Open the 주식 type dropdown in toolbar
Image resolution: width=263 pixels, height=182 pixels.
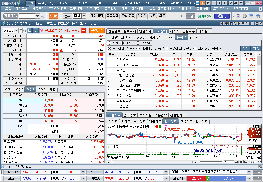coord(84,16)
